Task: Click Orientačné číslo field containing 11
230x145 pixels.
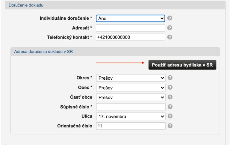Action: tap(131, 126)
